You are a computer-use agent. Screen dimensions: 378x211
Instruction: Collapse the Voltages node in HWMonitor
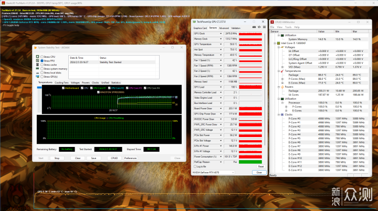click(279, 47)
